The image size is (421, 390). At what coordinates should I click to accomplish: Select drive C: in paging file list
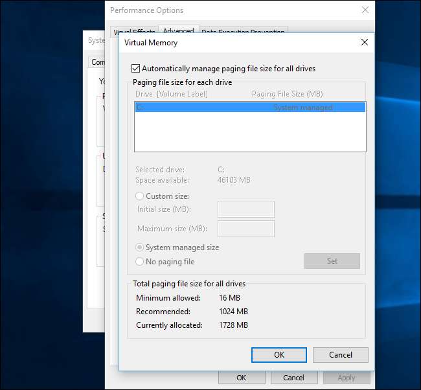pos(249,108)
